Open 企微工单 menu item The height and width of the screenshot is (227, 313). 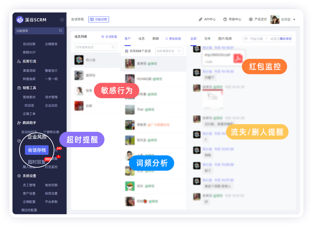[29, 114]
